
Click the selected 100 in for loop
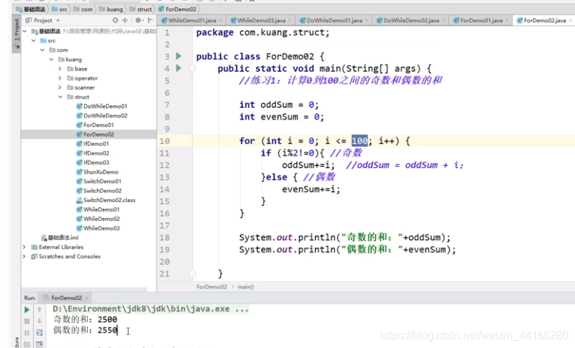pyautogui.click(x=359, y=141)
